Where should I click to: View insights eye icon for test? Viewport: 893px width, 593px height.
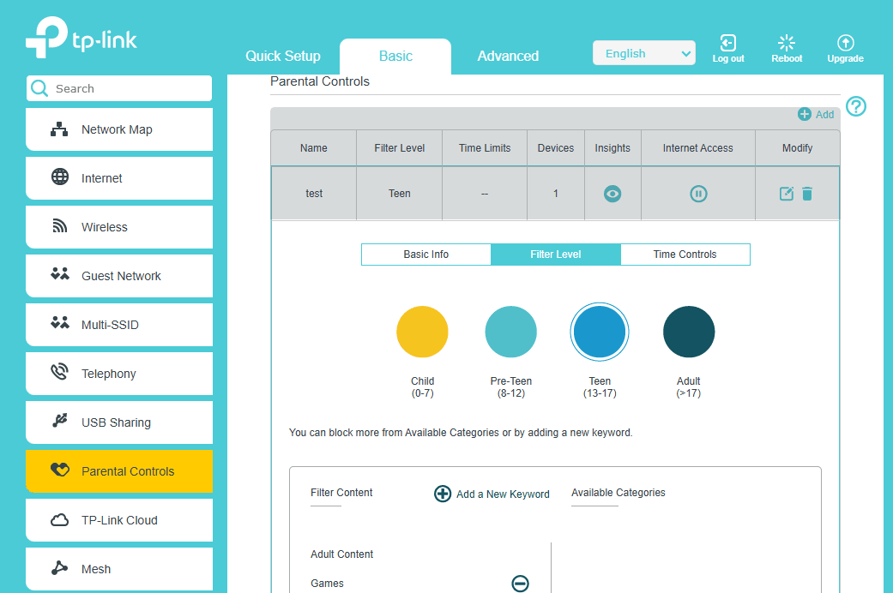tap(612, 194)
